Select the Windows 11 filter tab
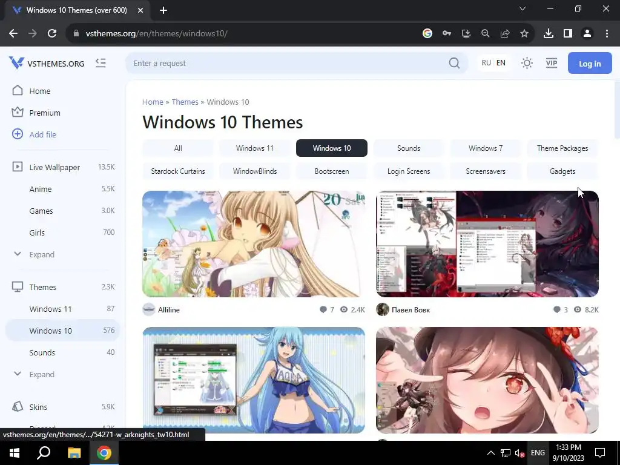Viewport: 620px width, 465px height. (x=255, y=148)
